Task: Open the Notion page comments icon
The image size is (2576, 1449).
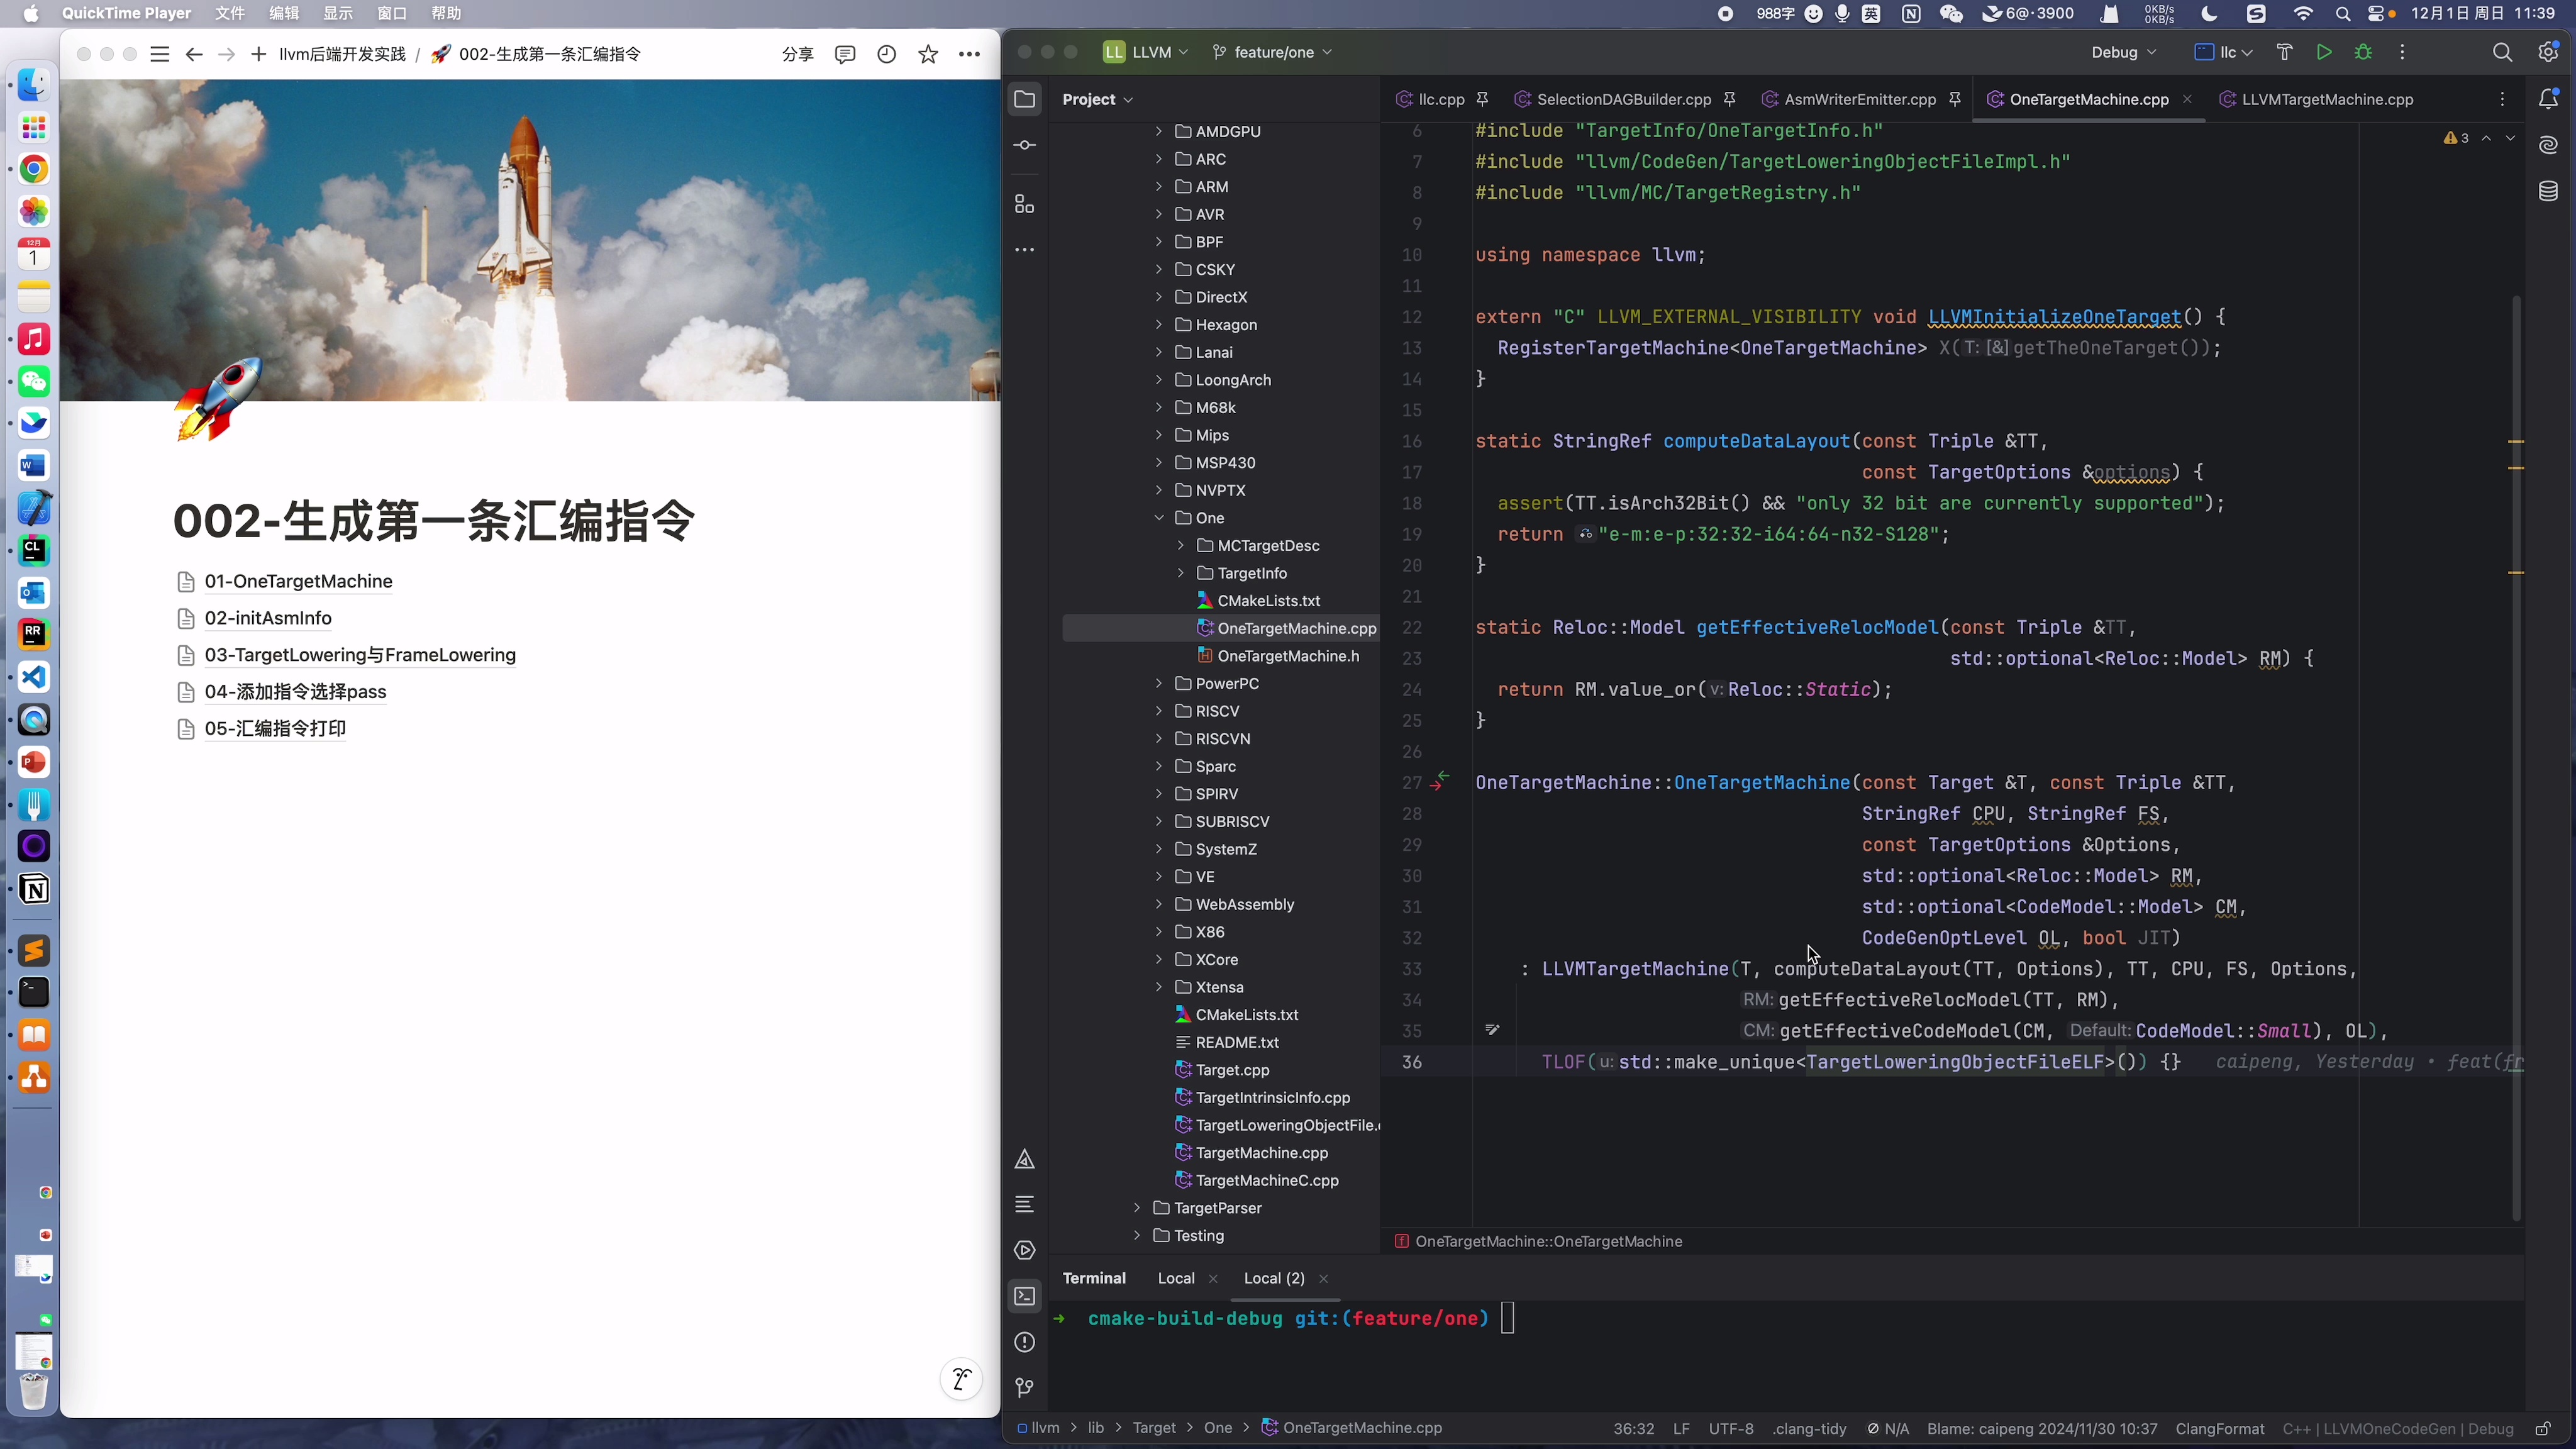Action: [x=845, y=54]
